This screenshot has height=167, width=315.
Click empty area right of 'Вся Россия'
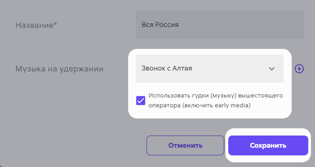pyautogui.click(x=241, y=25)
